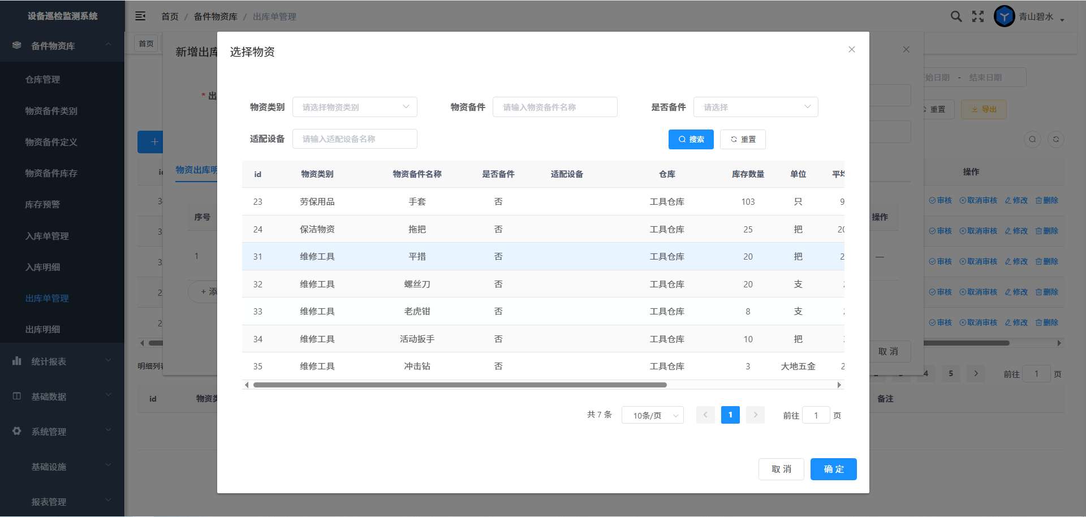The image size is (1086, 517).
Task: Click the 确定 button
Action: pyautogui.click(x=833, y=469)
